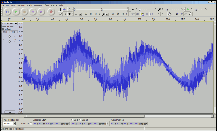Viewport: 217px width, 131px height.
Task: Click the Cut scissors icon
Action: pyautogui.click(x=133, y=14)
